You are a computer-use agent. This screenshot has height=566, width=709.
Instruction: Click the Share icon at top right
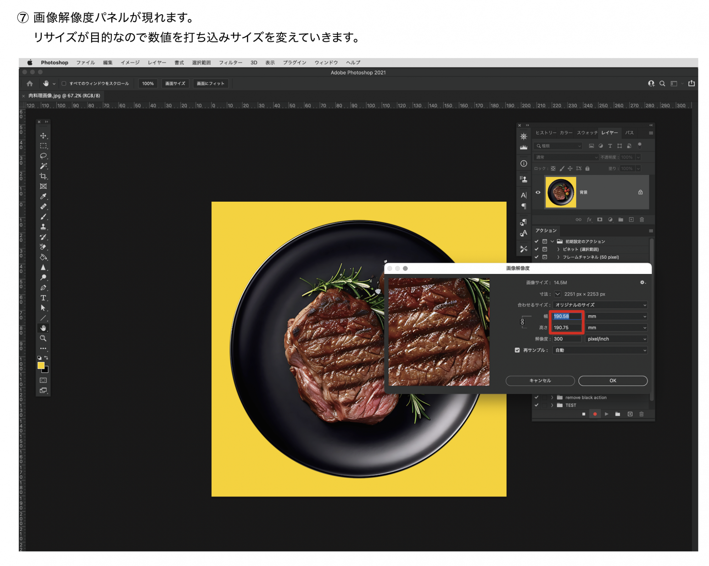pos(691,83)
